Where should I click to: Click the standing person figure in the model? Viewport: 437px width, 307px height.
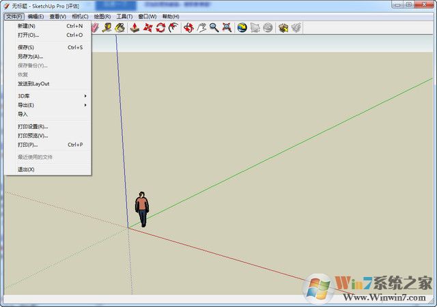(142, 209)
